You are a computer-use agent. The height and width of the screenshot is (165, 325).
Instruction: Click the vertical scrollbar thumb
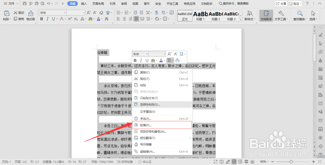pos(314,48)
